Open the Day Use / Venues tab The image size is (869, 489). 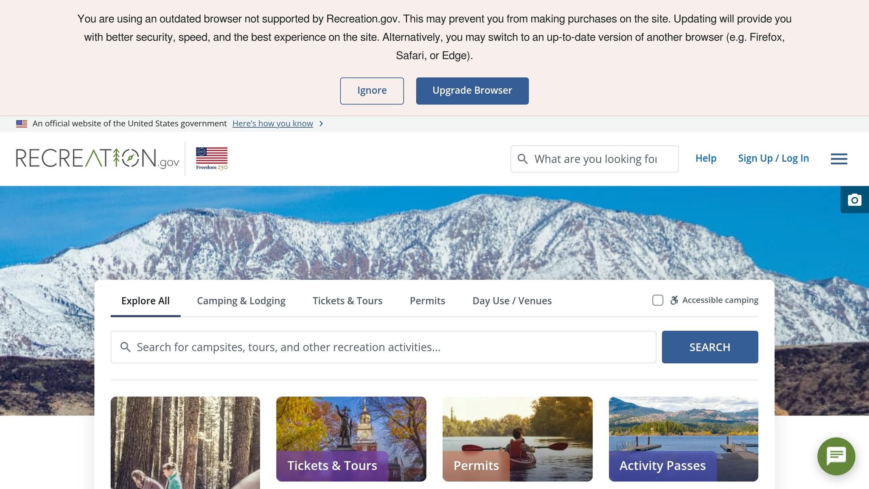pyautogui.click(x=512, y=301)
